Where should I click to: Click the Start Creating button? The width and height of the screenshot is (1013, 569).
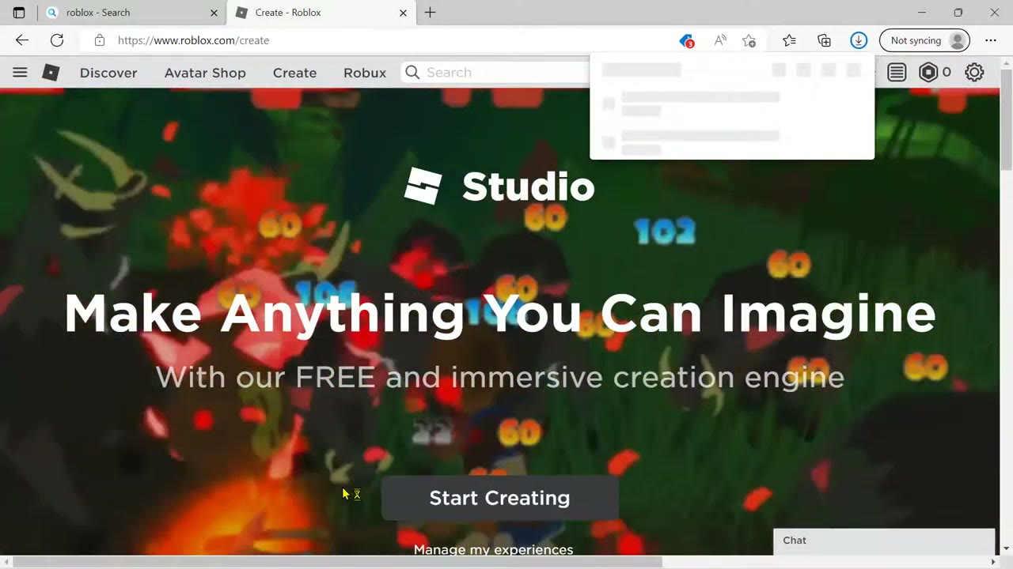tap(499, 498)
